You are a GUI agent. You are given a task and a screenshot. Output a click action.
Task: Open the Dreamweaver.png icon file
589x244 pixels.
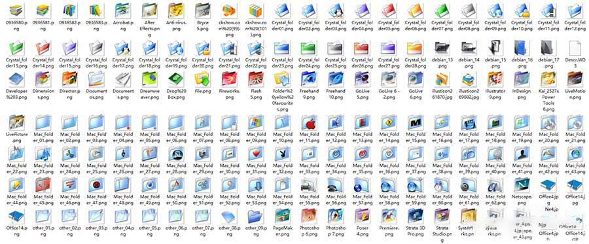[149, 79]
